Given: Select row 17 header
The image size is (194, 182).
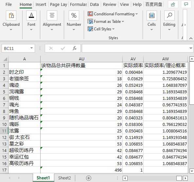Looking at the screenshot, I should click(4, 170).
